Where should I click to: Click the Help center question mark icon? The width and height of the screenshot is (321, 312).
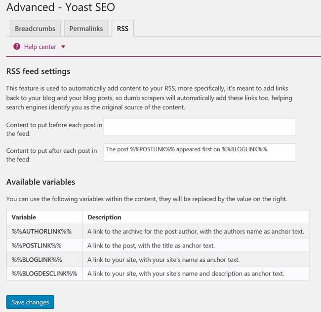click(17, 47)
